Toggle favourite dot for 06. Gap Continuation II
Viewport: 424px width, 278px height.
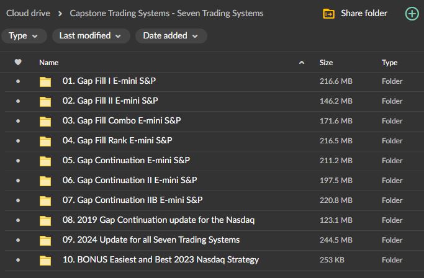[18, 181]
